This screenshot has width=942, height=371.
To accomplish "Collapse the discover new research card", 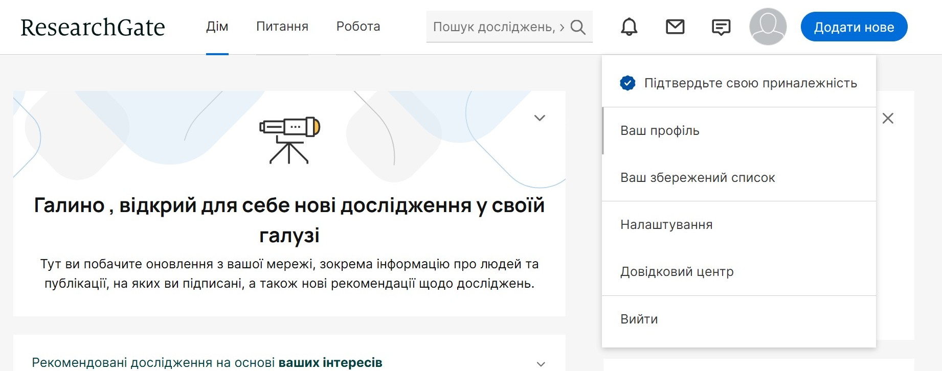I will pos(540,118).
